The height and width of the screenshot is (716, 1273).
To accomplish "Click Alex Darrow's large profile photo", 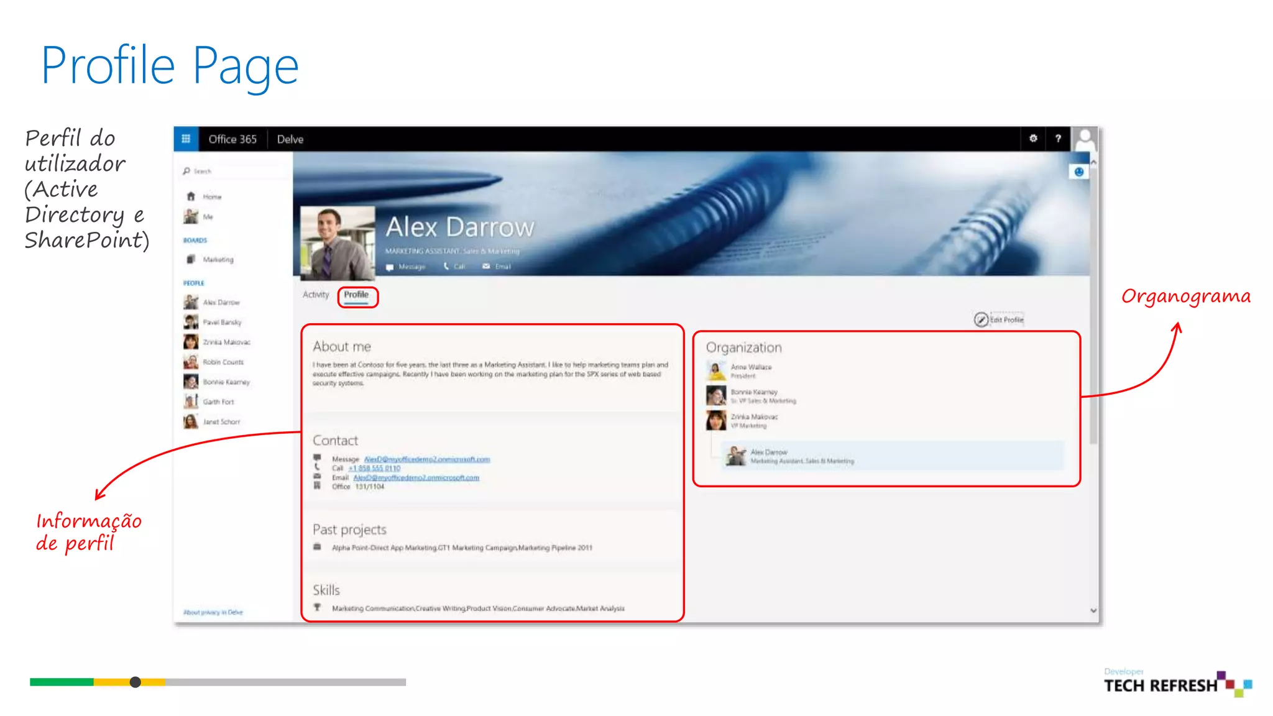I will pyautogui.click(x=338, y=243).
